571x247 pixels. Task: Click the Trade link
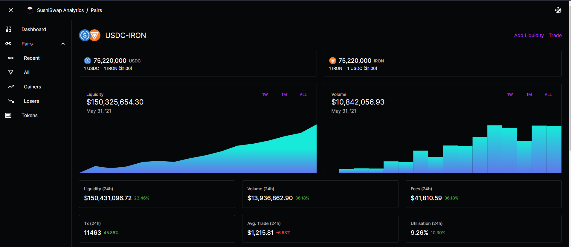point(555,35)
